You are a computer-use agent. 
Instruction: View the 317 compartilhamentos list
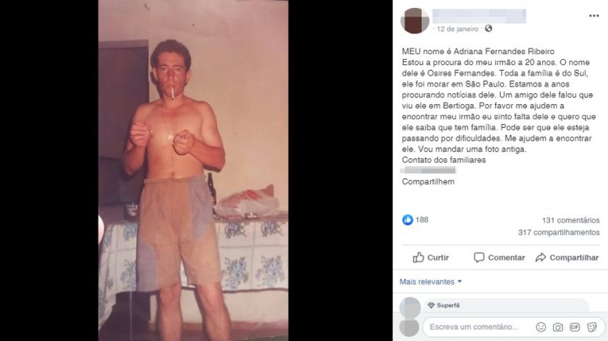point(559,232)
